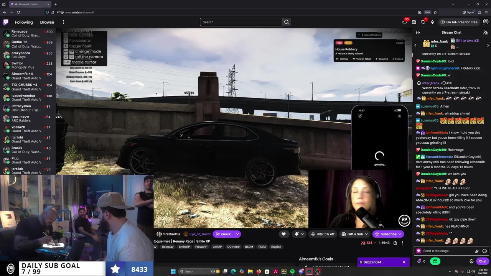Expand the viewer count 124 chevron
Image resolution: width=491 pixels, height=276 pixels.
[375, 243]
